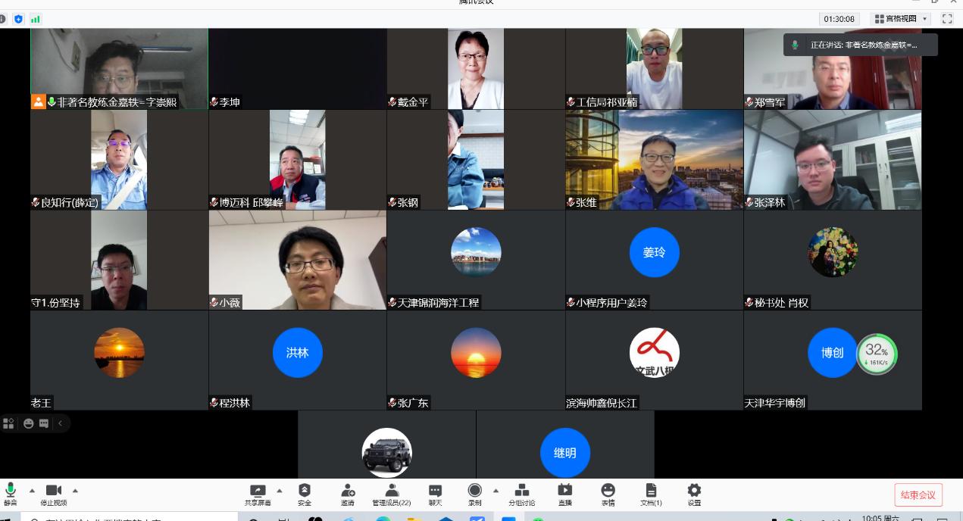This screenshot has height=521, width=963.
Task: Select 工信局祁亚楠's video tile
Action: pyautogui.click(x=654, y=69)
